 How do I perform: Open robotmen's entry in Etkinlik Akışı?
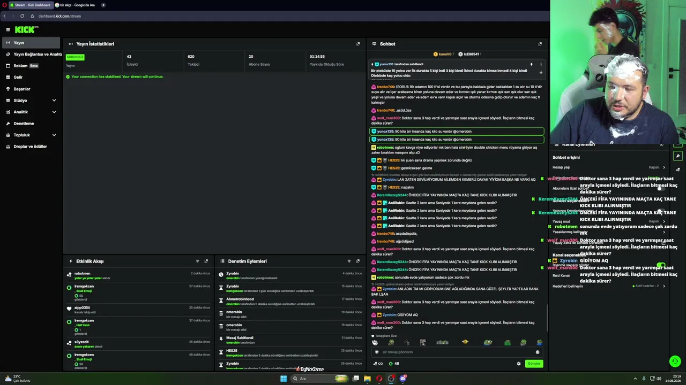[x=139, y=275]
